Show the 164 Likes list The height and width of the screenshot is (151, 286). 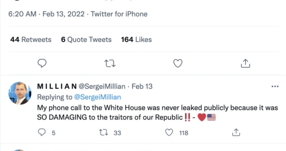click(x=137, y=39)
